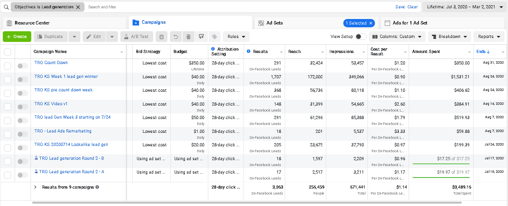Image resolution: width=508 pixels, height=206 pixels.
Task: Open the TRO Lead Ads Remarketing campaign link
Action: [63, 131]
